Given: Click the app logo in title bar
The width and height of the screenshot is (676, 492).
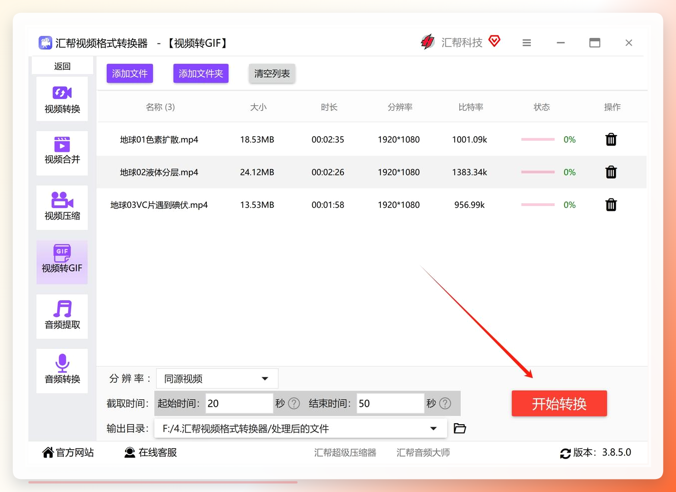Looking at the screenshot, I should coord(45,43).
